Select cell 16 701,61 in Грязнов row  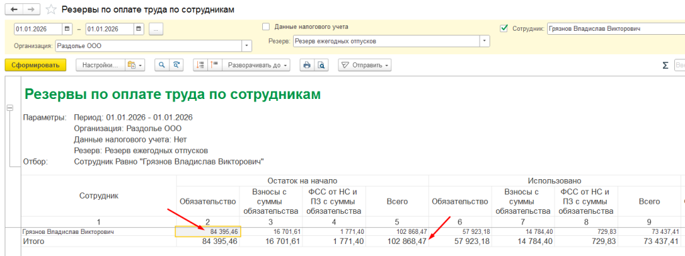270,232
